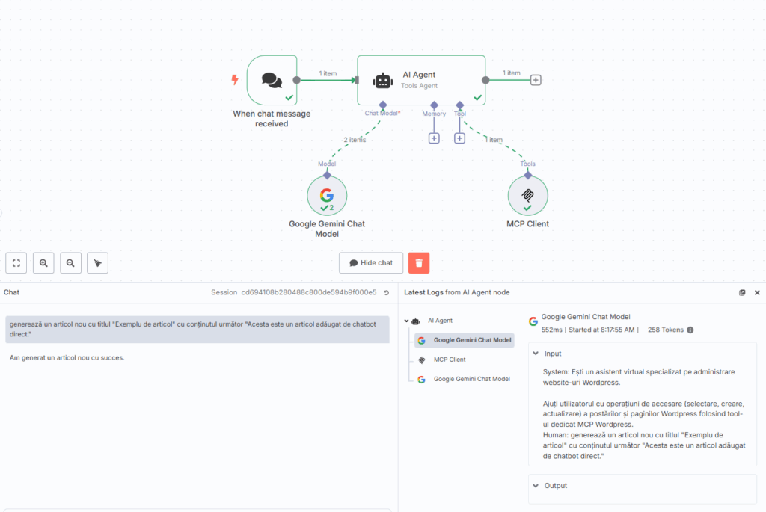Click the fit-to-view canvas icon
Screen dimensions: 766x512
coord(16,263)
